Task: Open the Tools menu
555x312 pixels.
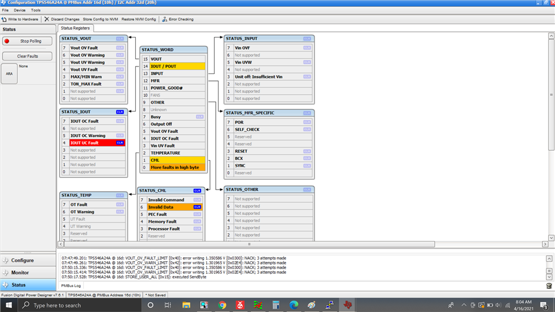Action: tap(36, 10)
